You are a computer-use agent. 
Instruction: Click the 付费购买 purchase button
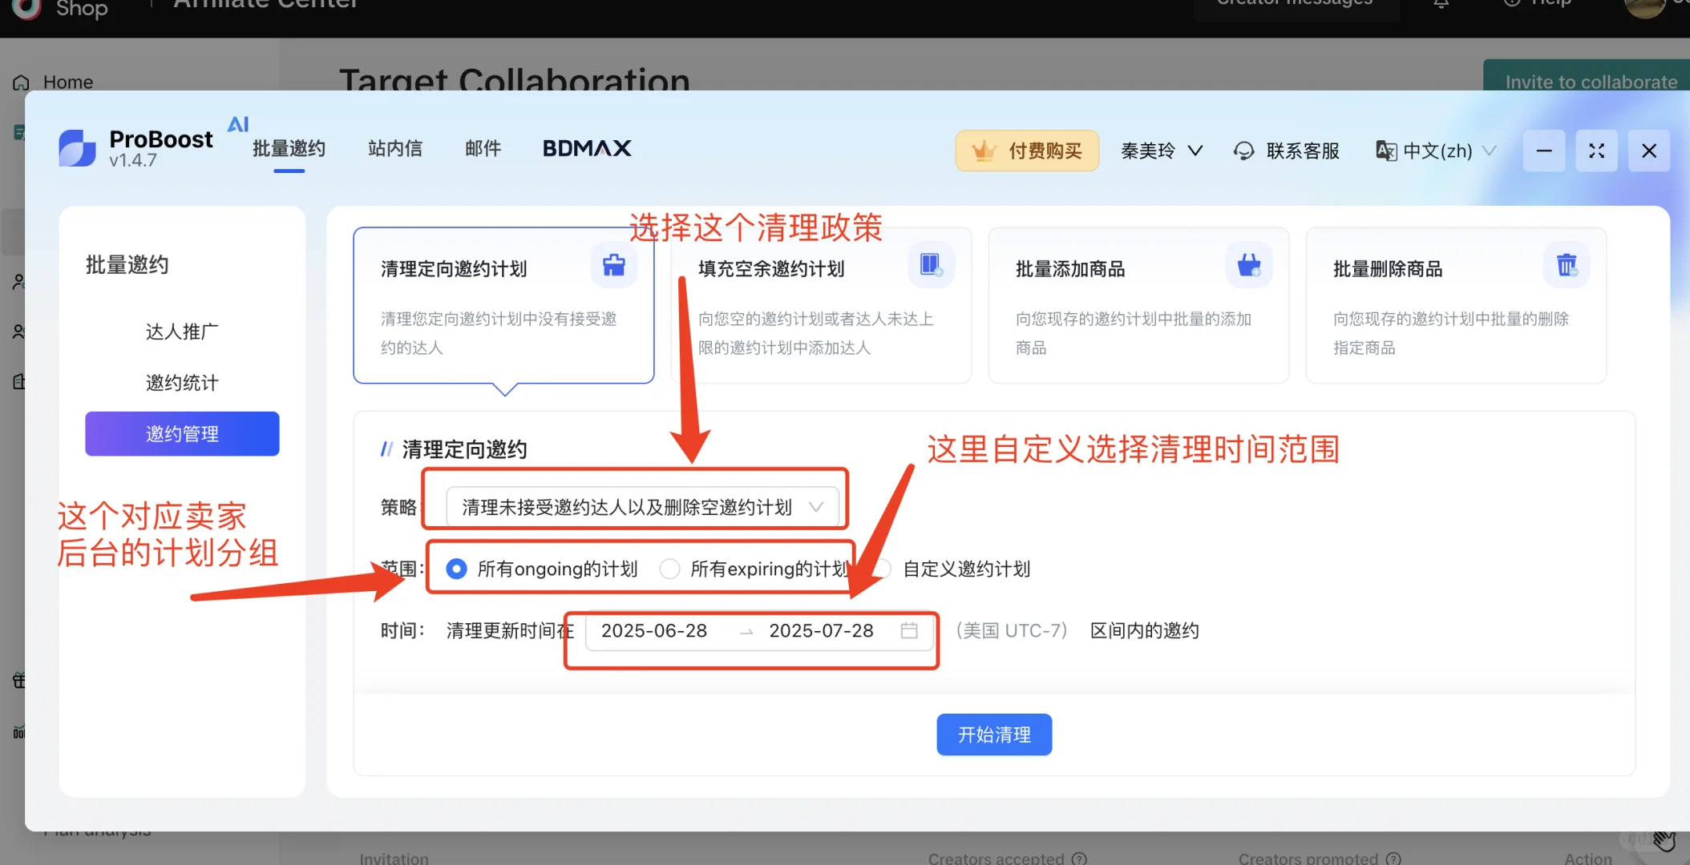[x=1027, y=151]
